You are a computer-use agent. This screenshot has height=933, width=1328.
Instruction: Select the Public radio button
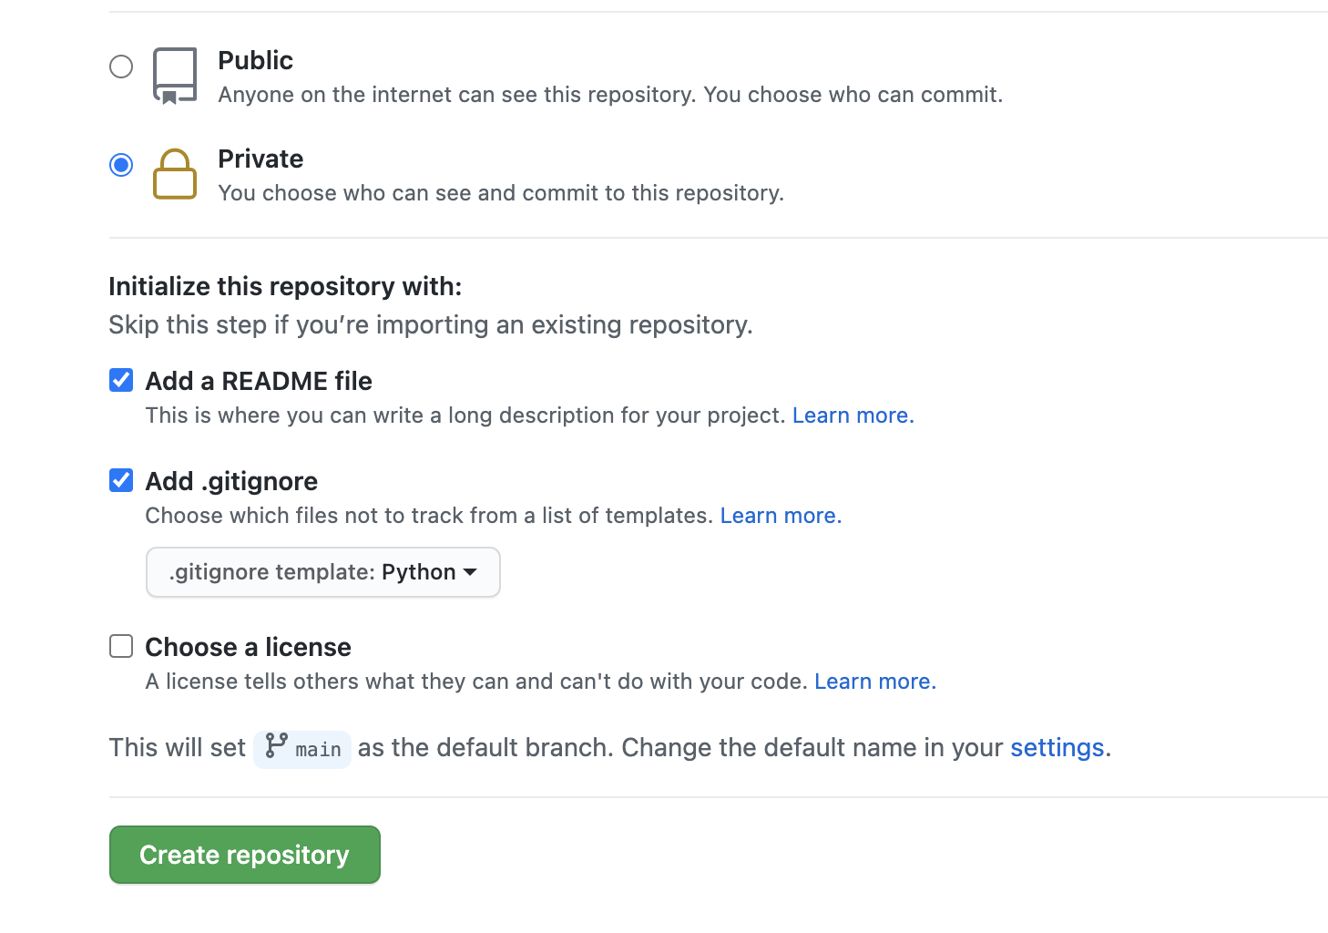coord(121,67)
